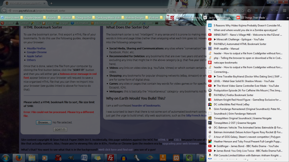Viewport: 289px width, 162px height.
Task: Click the 'Well click here and find out' link
Action: point(116,150)
